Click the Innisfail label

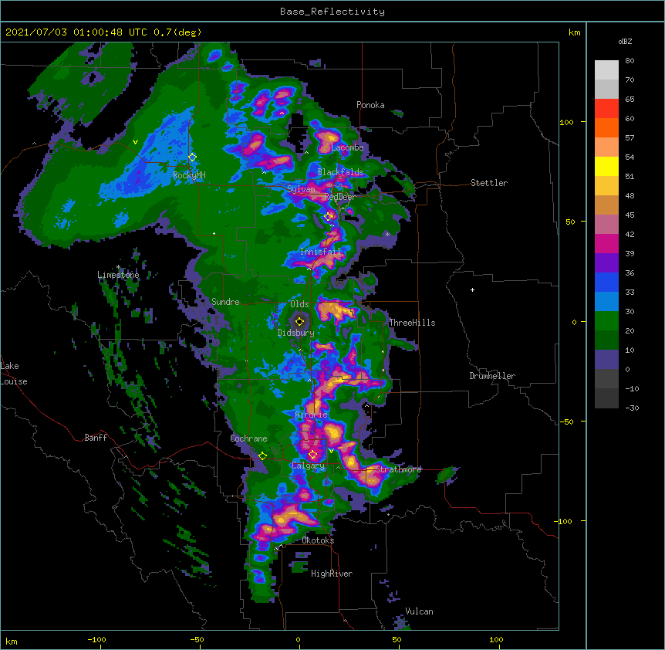click(321, 252)
